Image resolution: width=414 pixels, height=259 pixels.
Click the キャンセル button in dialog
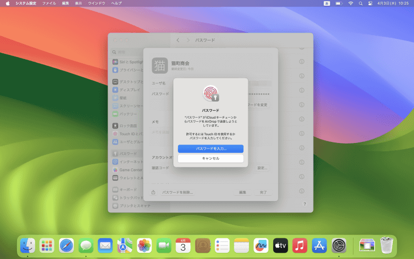click(211, 159)
